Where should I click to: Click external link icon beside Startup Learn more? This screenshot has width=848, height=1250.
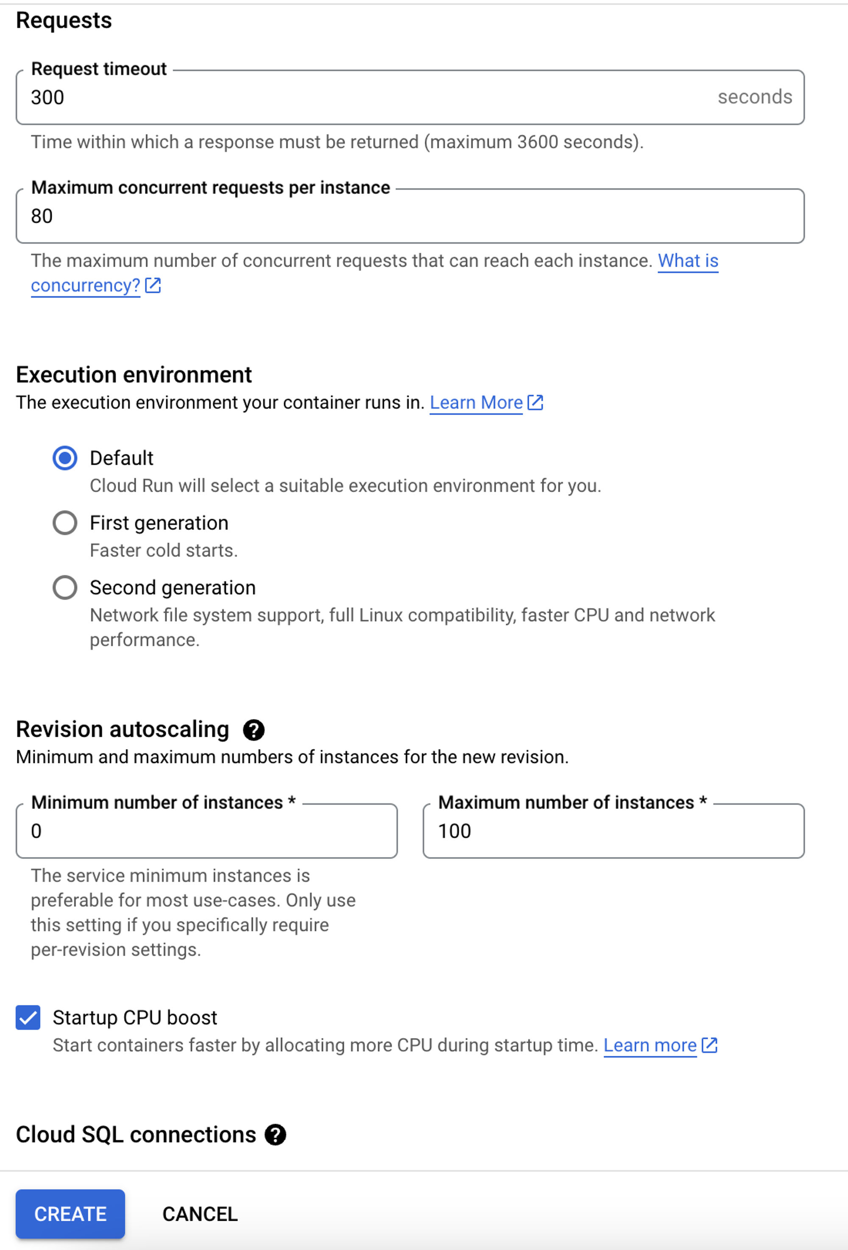click(x=710, y=1045)
